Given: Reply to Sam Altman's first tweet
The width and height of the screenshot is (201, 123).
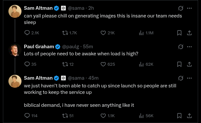Looking at the screenshot, I should 27,33.
